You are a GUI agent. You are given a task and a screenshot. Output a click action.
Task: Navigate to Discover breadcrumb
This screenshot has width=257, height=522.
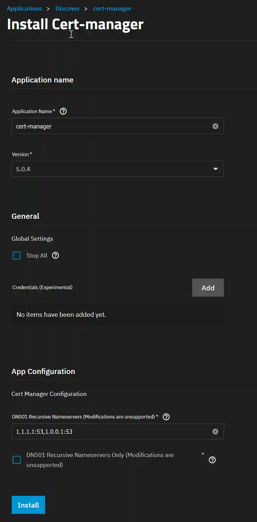[68, 8]
